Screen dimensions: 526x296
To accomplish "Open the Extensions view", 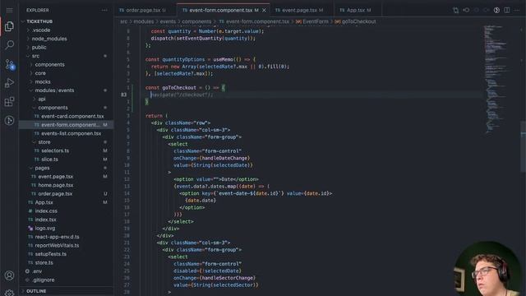I will coord(9,101).
